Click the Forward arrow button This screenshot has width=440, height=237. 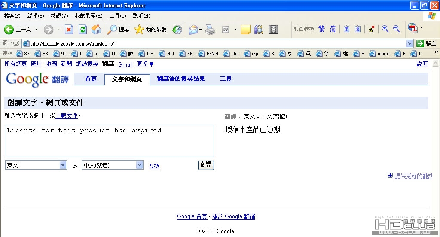49,30
